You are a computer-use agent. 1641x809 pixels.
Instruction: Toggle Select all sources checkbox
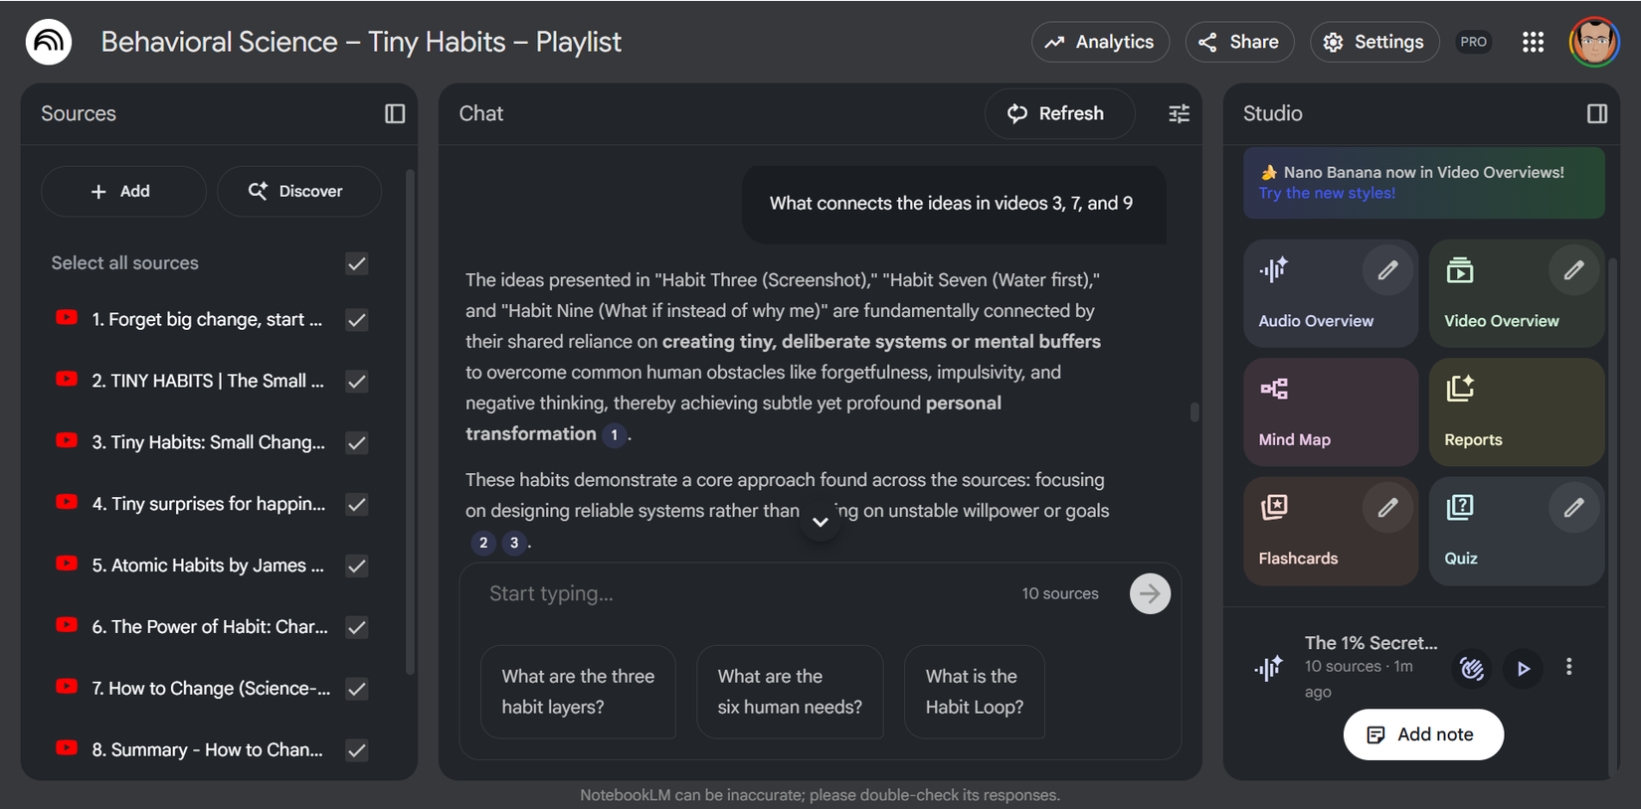(357, 263)
